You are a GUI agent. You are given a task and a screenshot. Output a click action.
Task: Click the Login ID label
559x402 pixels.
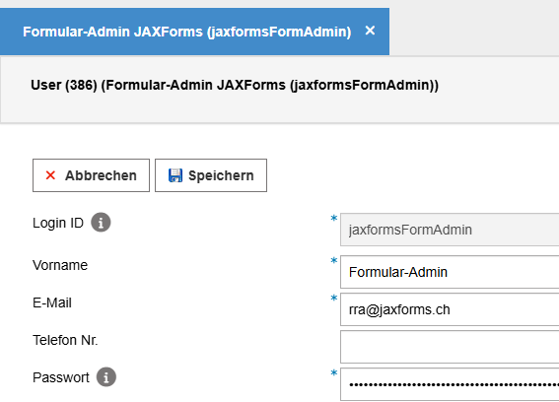click(58, 223)
